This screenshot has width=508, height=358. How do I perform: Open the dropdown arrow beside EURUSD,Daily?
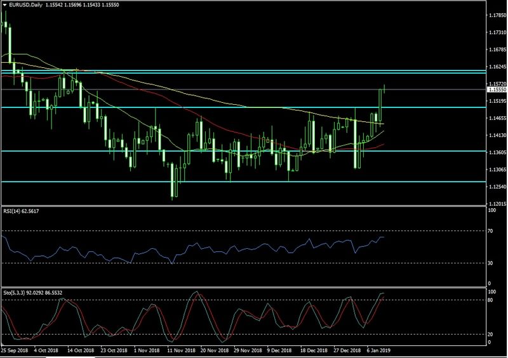pyautogui.click(x=4, y=4)
